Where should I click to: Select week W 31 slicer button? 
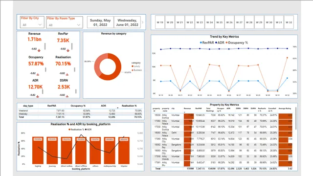click(x=279, y=22)
